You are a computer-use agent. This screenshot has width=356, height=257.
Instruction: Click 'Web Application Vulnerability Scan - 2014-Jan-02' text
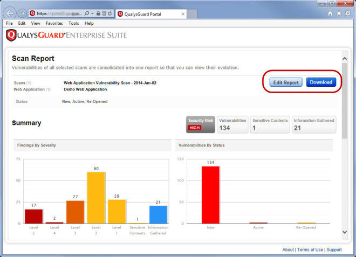pos(110,83)
